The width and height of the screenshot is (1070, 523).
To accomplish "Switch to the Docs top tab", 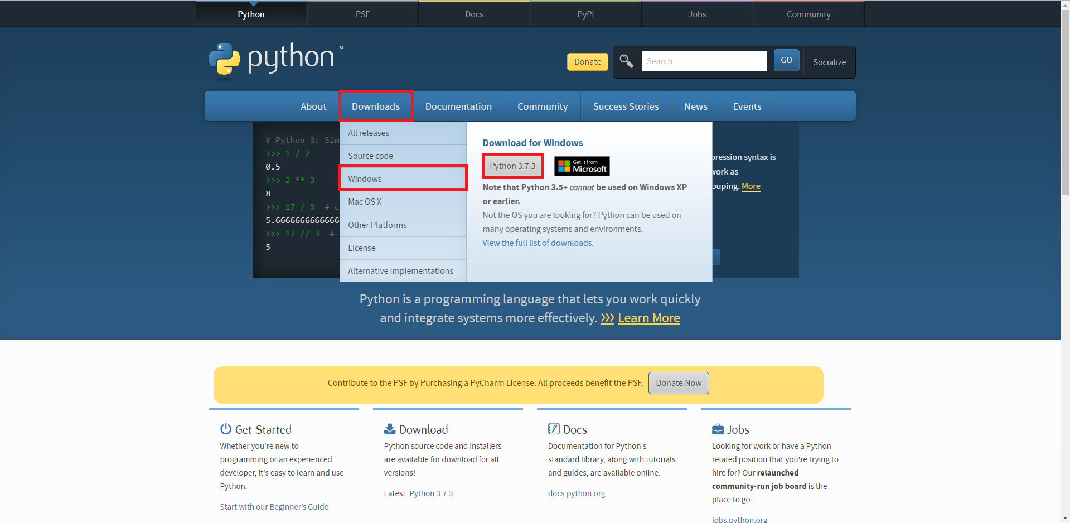I will 474,14.
